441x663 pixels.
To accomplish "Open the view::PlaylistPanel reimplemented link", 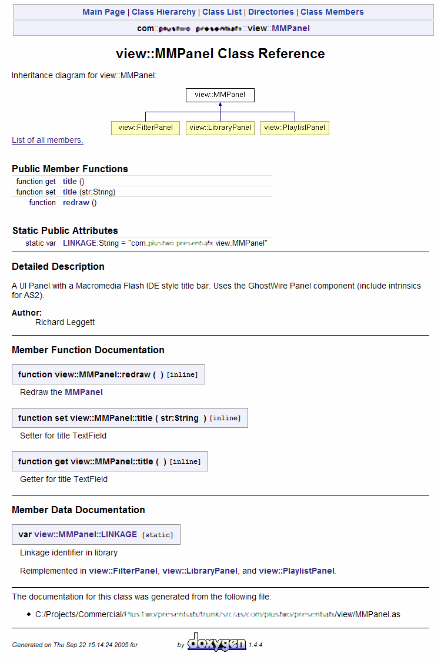I will (296, 571).
